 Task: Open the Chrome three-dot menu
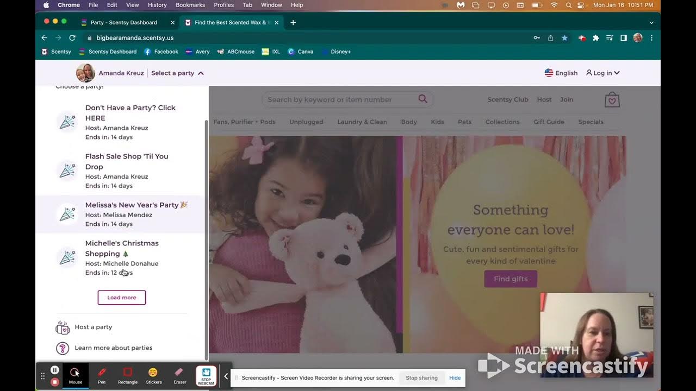point(651,38)
